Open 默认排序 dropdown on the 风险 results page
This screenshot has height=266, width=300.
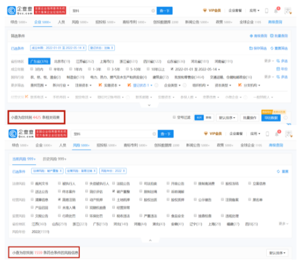point(277,253)
